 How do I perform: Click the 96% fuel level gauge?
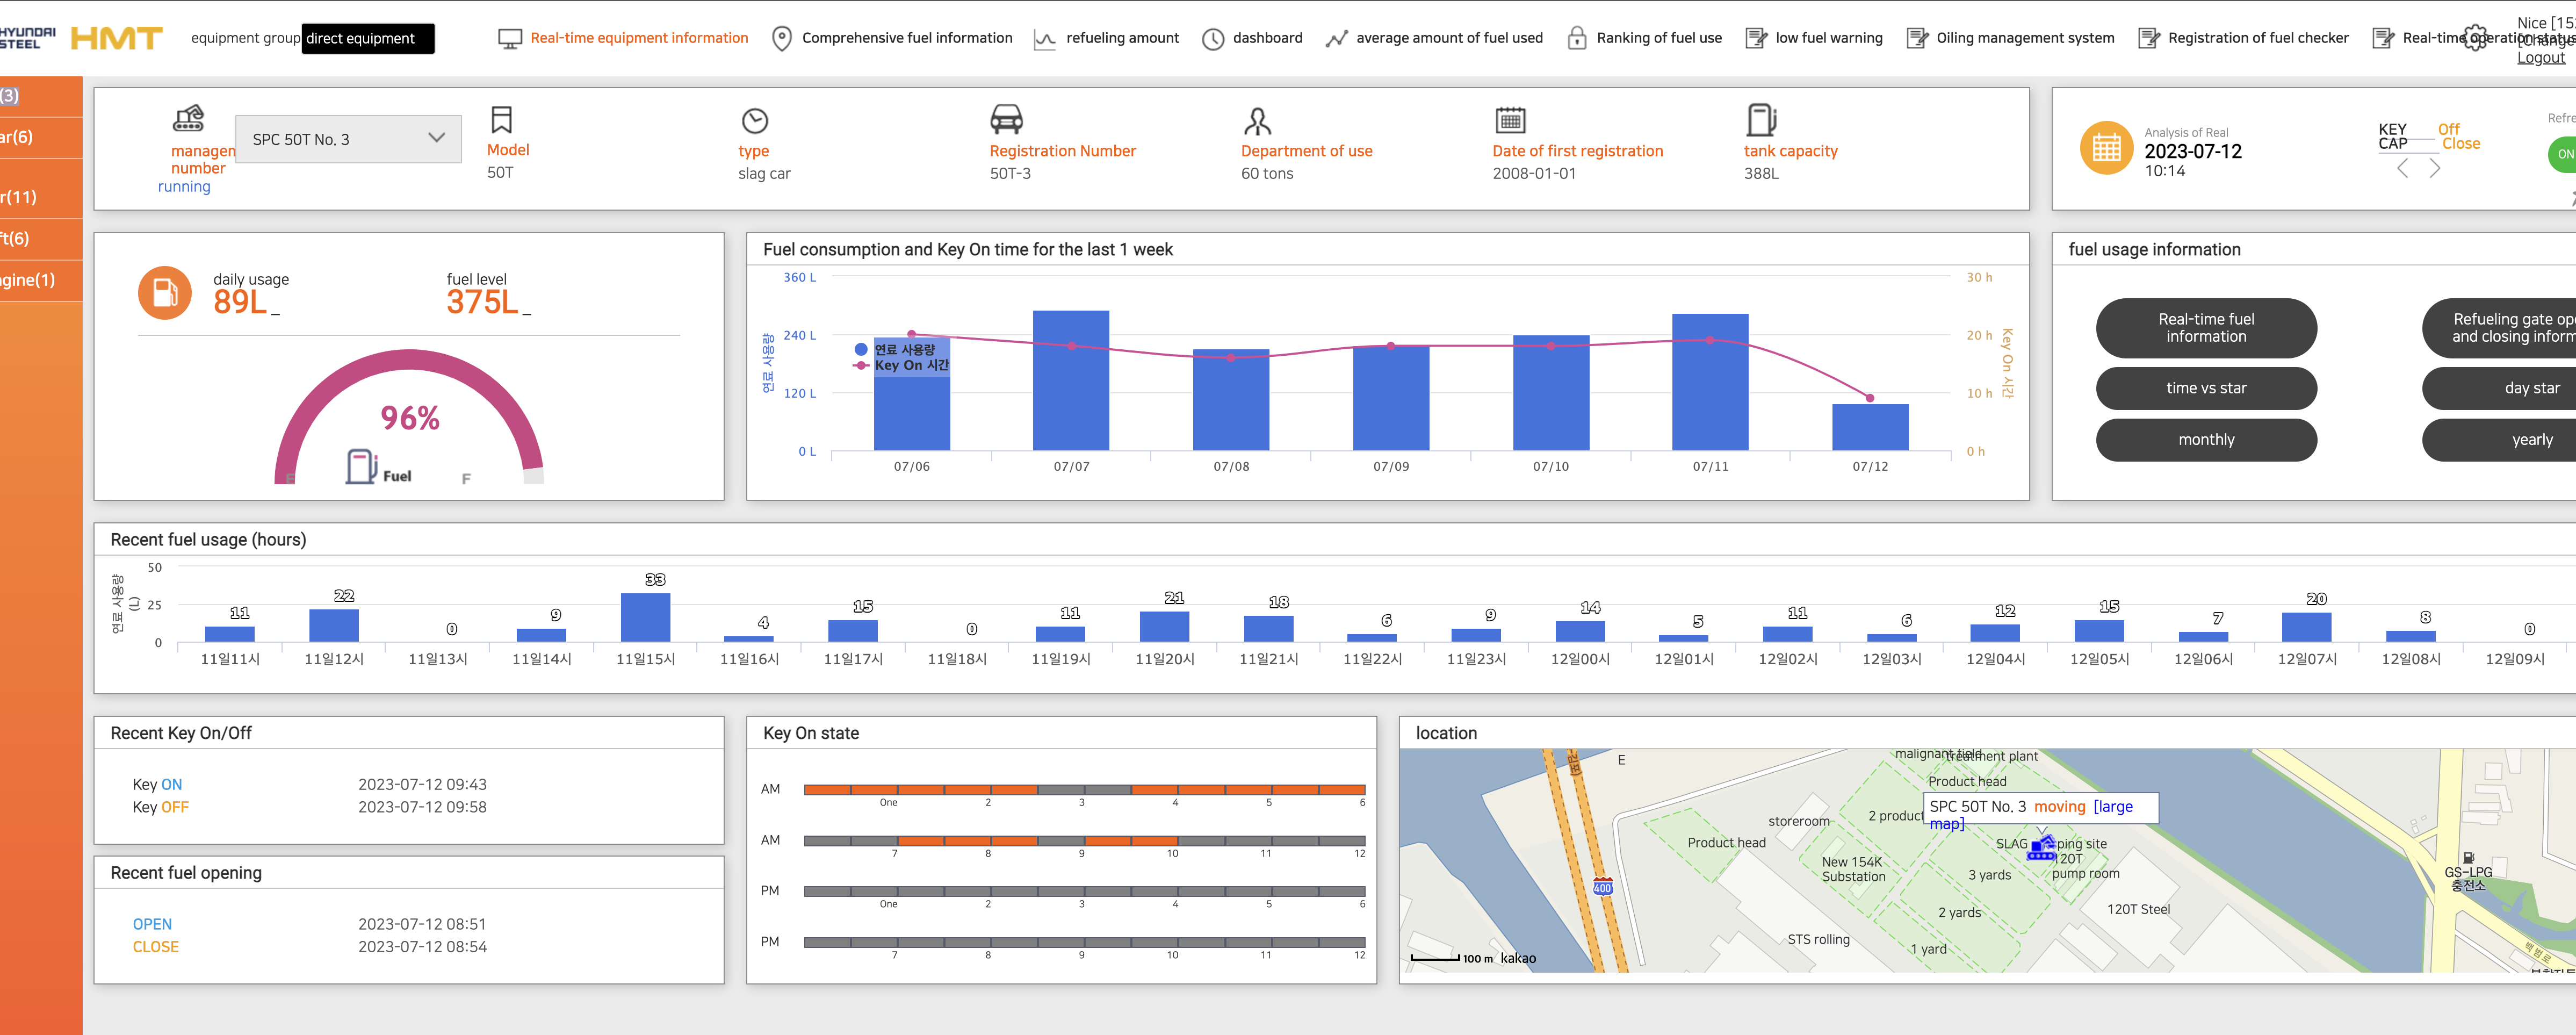point(409,418)
